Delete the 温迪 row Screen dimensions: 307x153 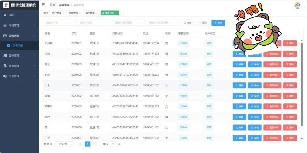click(290, 96)
